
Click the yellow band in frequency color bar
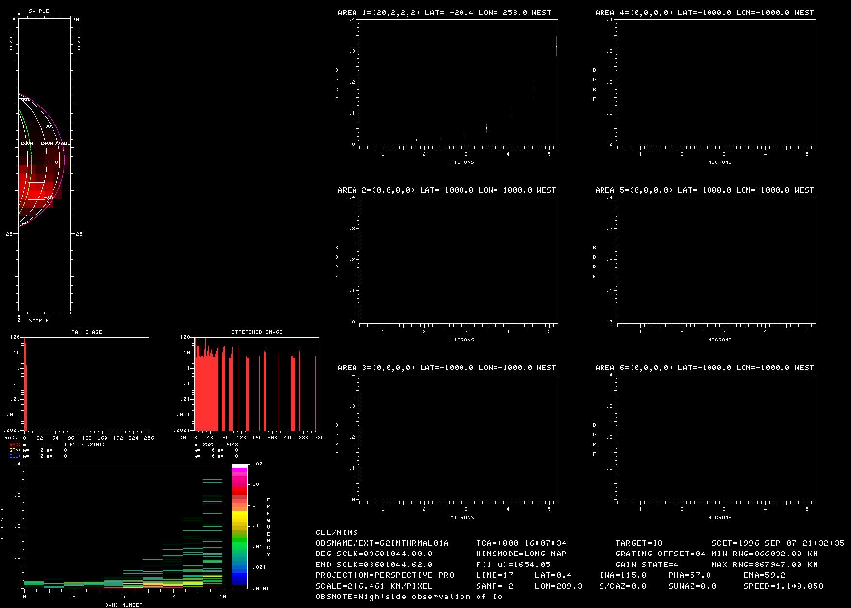tap(239, 516)
